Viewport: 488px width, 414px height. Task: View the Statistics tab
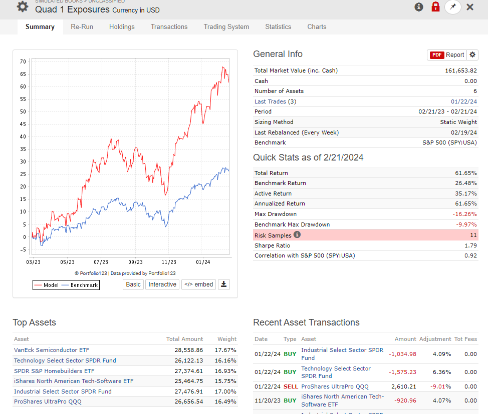(278, 26)
